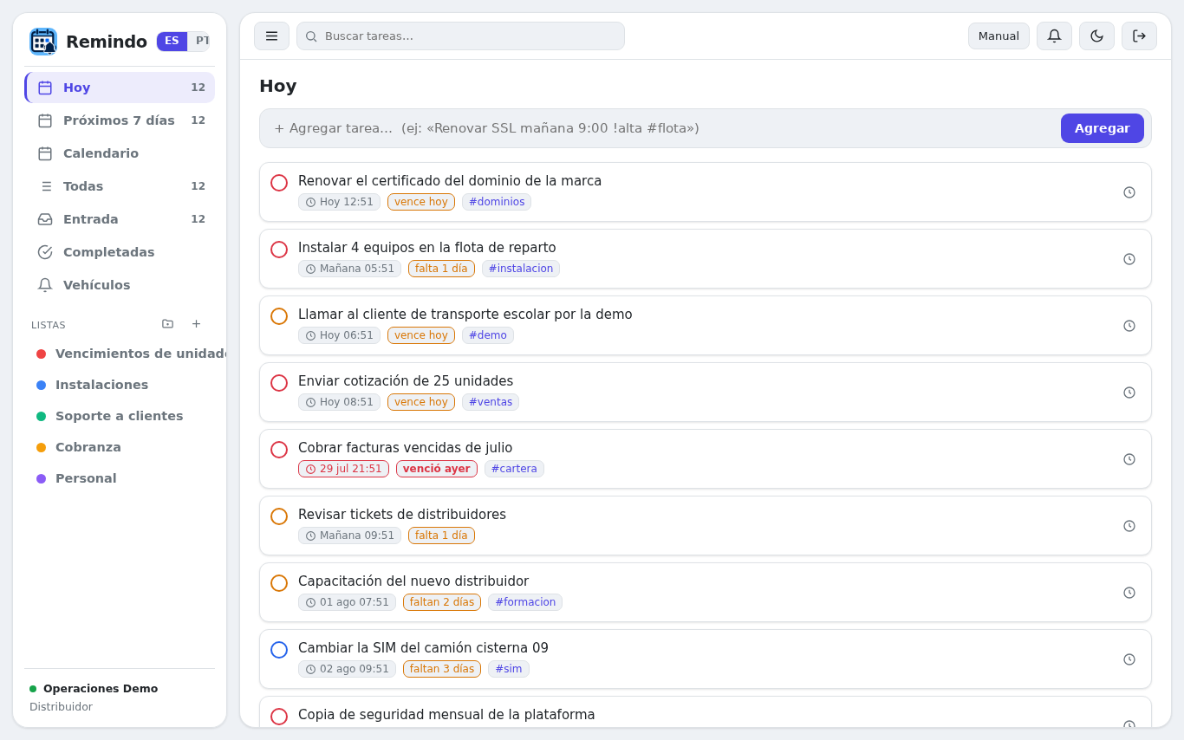Open the Manual mode selector
This screenshot has width=1184, height=740.
click(999, 36)
